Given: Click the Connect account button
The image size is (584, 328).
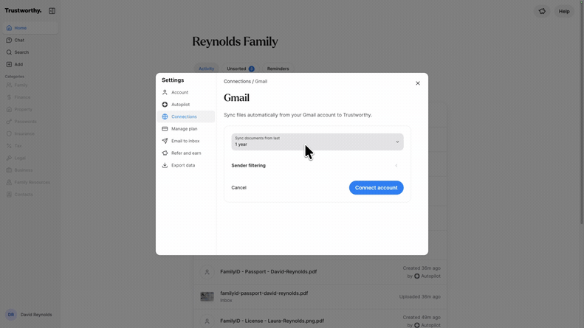Looking at the screenshot, I should [x=376, y=187].
